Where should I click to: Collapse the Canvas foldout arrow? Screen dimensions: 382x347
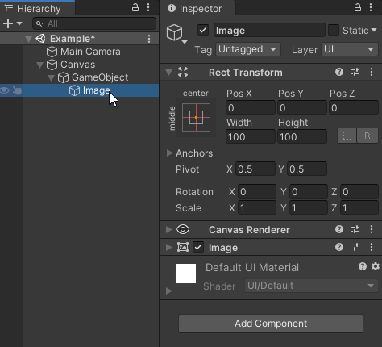click(39, 65)
